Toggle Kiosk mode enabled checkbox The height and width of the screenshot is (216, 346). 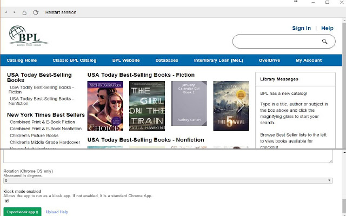pos(6,201)
